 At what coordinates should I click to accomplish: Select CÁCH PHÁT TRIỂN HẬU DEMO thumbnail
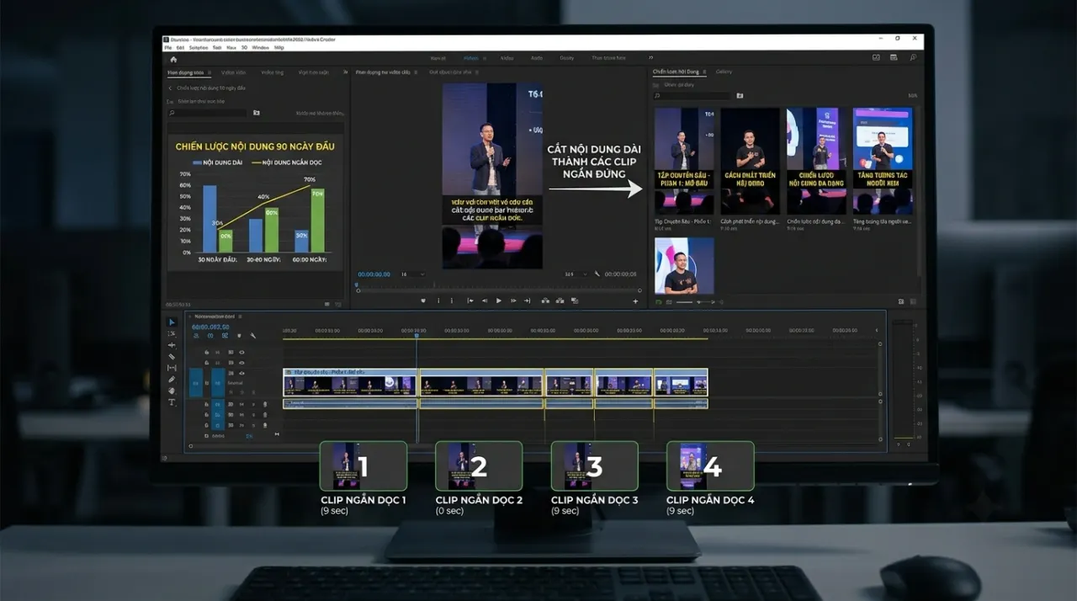pos(751,161)
